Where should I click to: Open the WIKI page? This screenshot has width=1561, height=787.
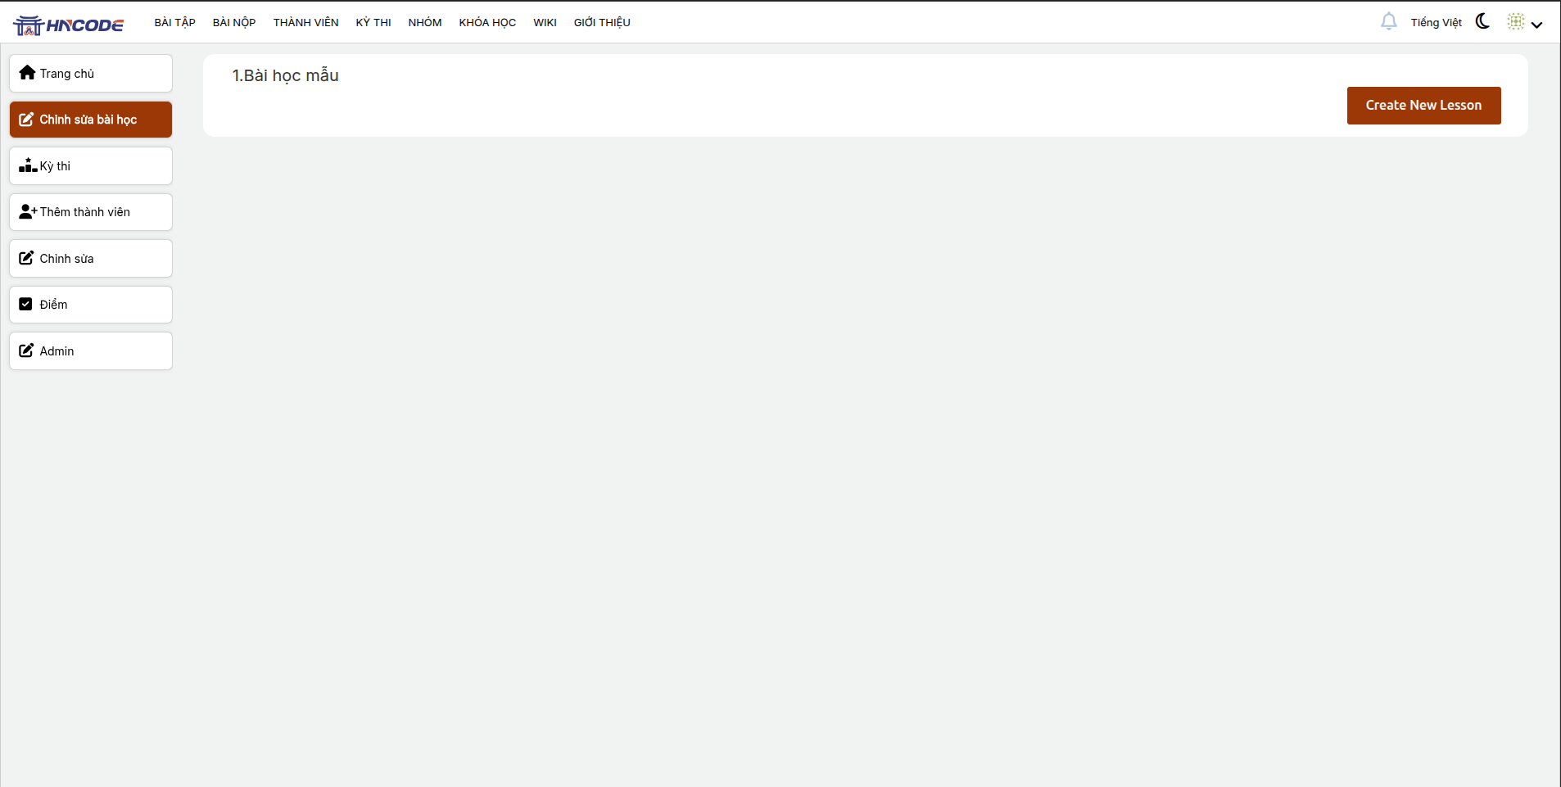click(545, 22)
